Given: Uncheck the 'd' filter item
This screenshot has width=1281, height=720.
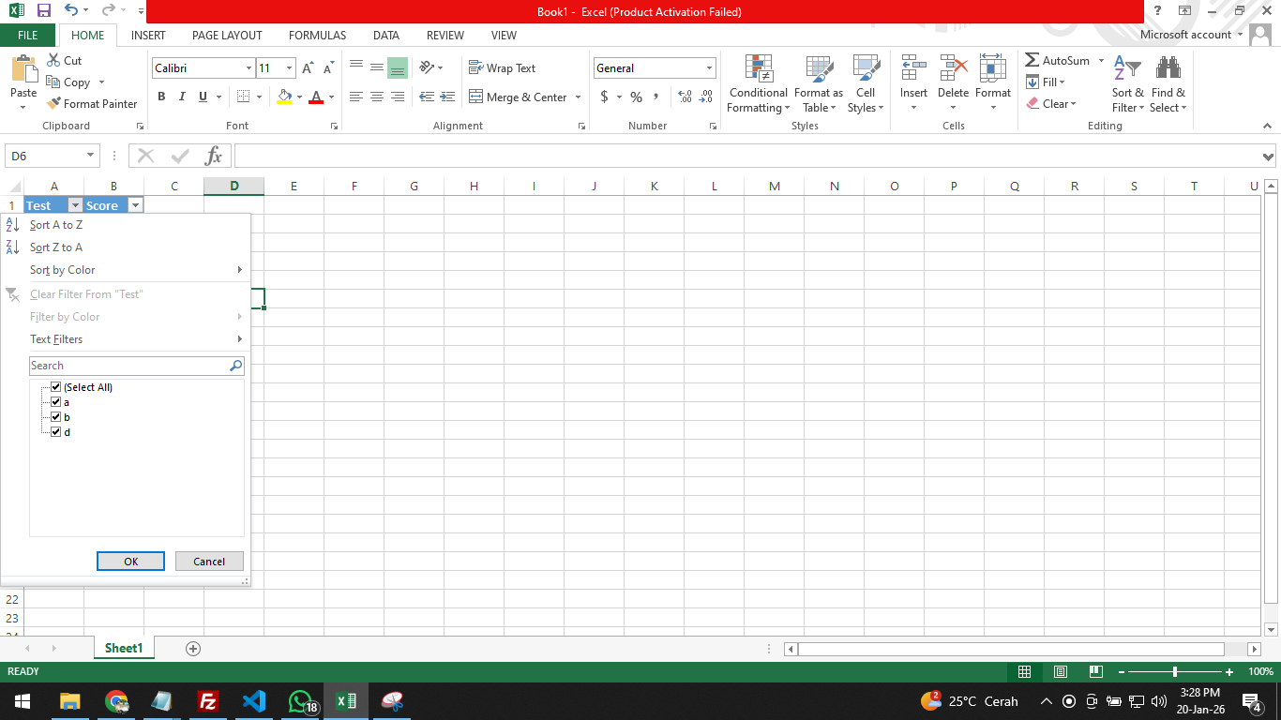Looking at the screenshot, I should pos(56,432).
